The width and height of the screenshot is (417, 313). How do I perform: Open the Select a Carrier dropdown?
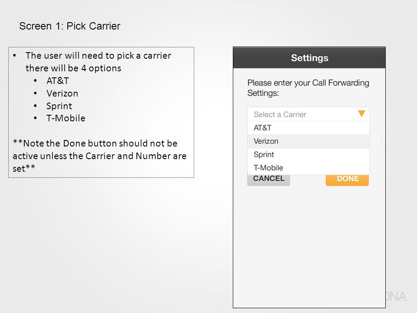tap(308, 114)
